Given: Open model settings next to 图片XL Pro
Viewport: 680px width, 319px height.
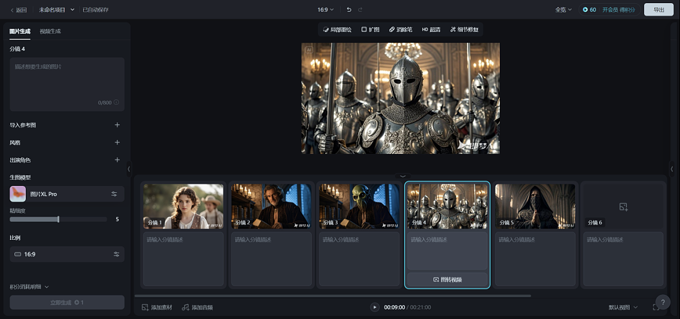Looking at the screenshot, I should 115,194.
